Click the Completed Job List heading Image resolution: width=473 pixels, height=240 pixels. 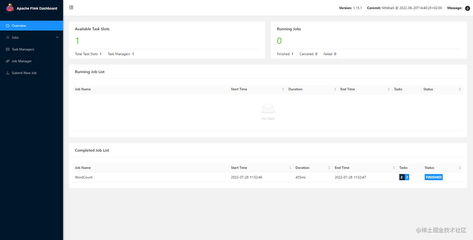pos(92,150)
